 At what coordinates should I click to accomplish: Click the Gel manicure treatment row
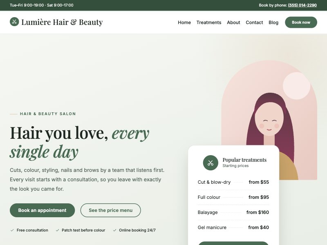[x=233, y=227]
